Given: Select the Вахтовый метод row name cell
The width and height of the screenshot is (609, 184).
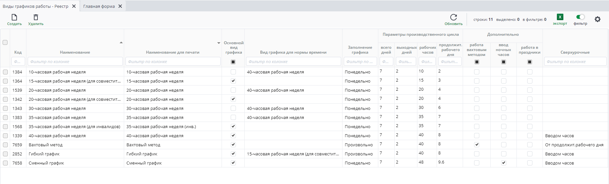Looking at the screenshot, I should (x=46, y=145).
